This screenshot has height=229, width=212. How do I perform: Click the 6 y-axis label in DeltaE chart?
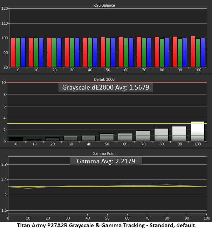(x=5, y=106)
